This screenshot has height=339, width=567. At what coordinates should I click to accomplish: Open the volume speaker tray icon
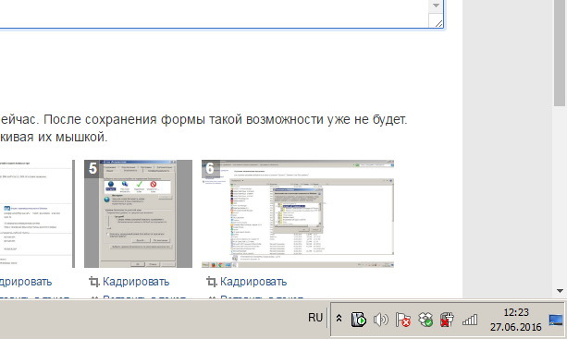pyautogui.click(x=381, y=320)
